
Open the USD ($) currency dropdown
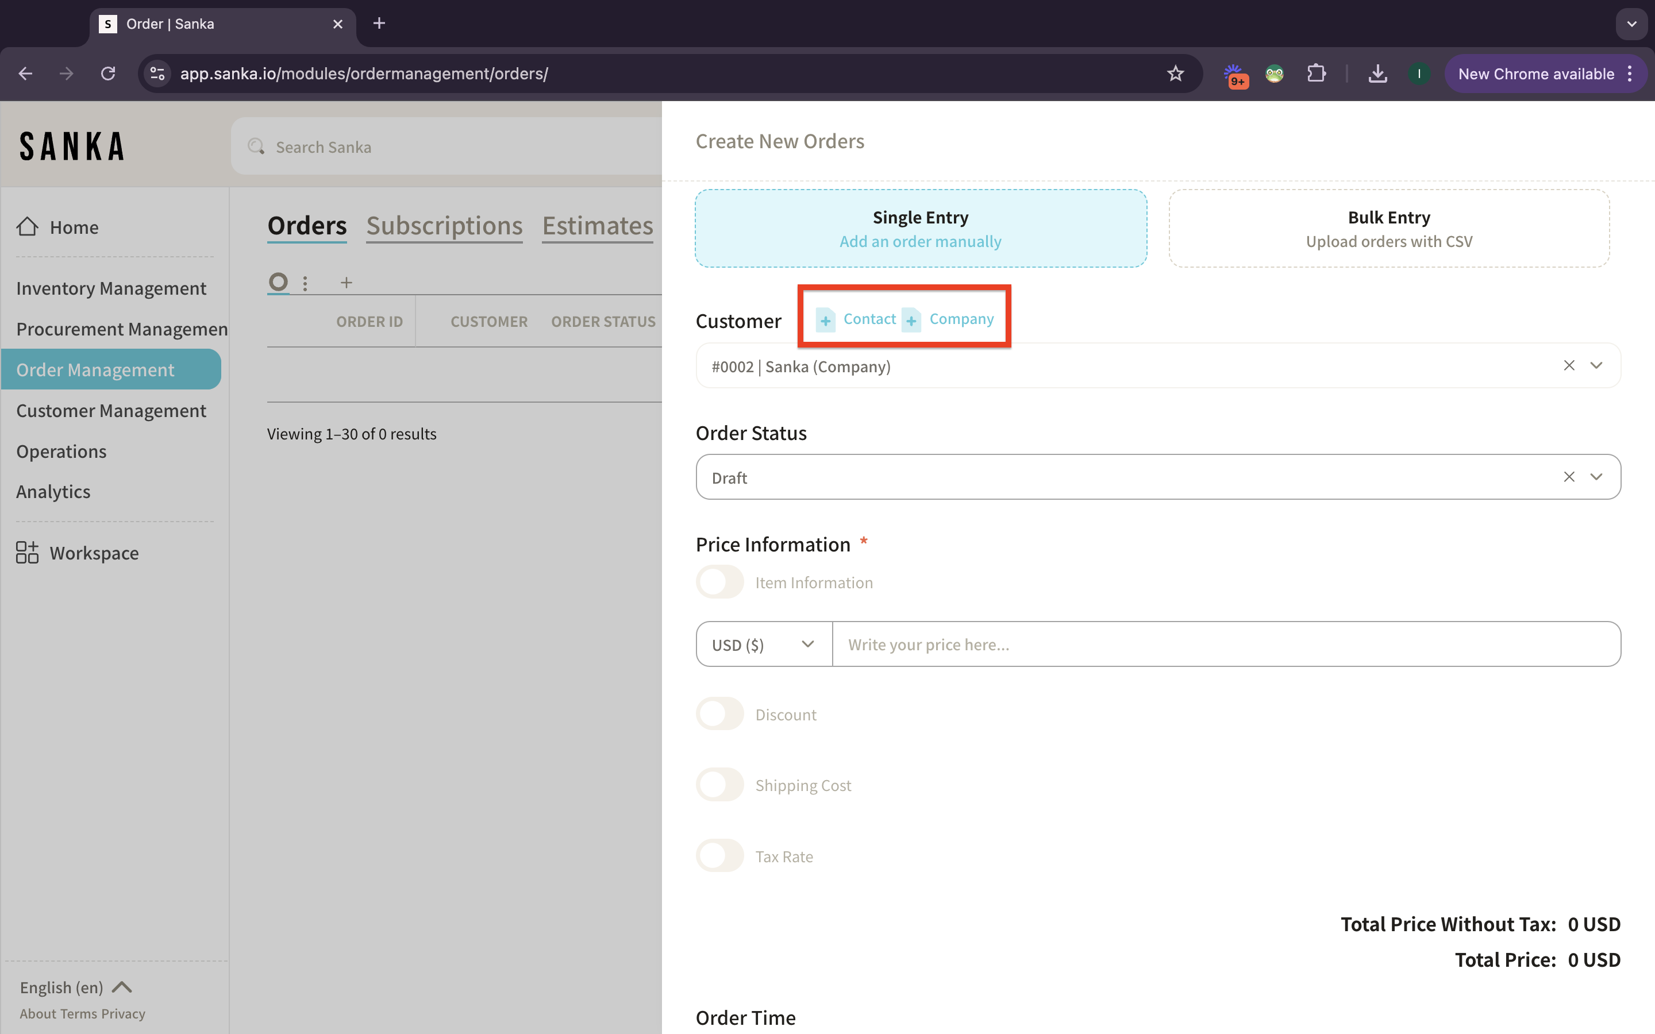[x=763, y=644]
